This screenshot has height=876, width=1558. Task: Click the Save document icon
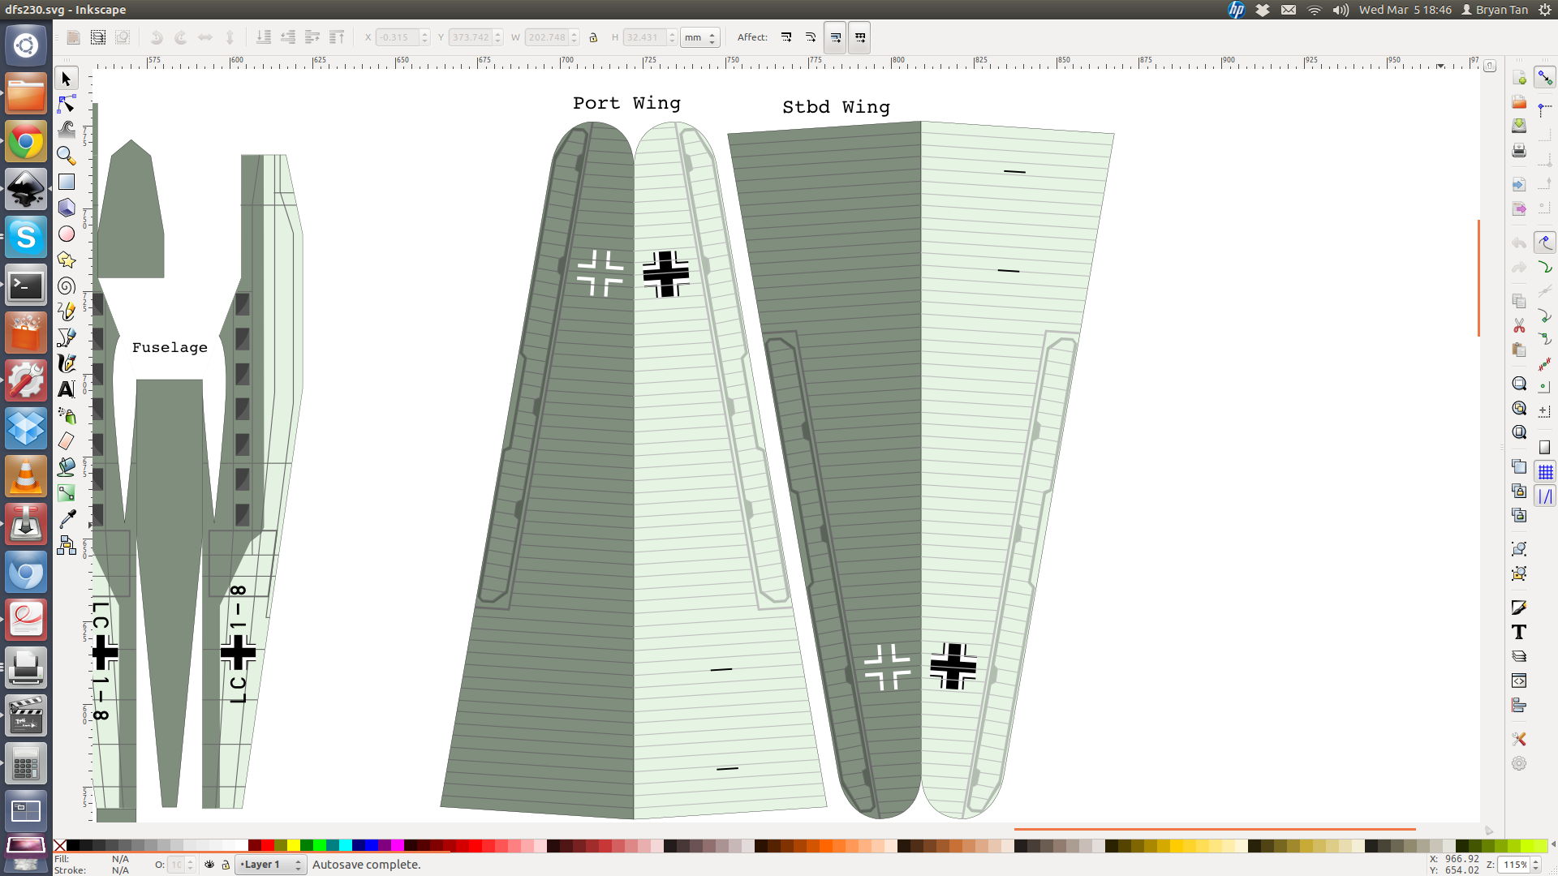(1519, 126)
